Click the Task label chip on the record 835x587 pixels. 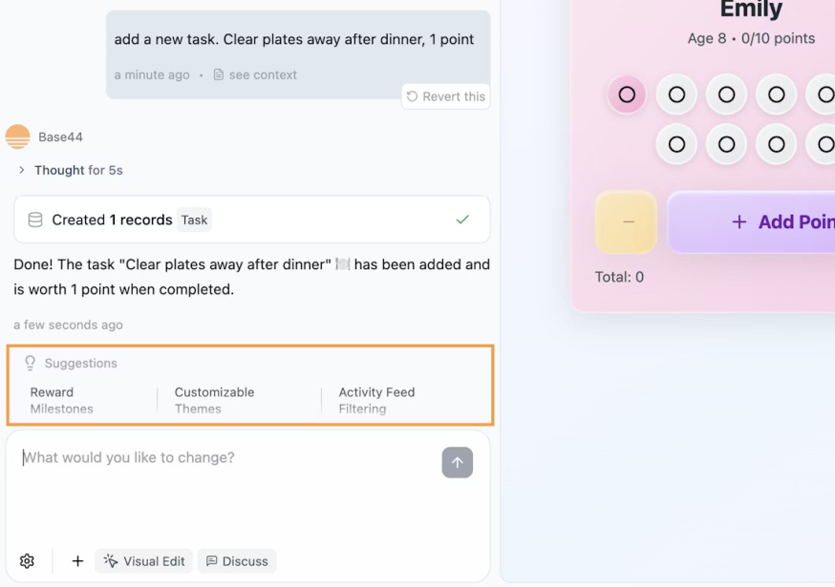click(x=194, y=220)
